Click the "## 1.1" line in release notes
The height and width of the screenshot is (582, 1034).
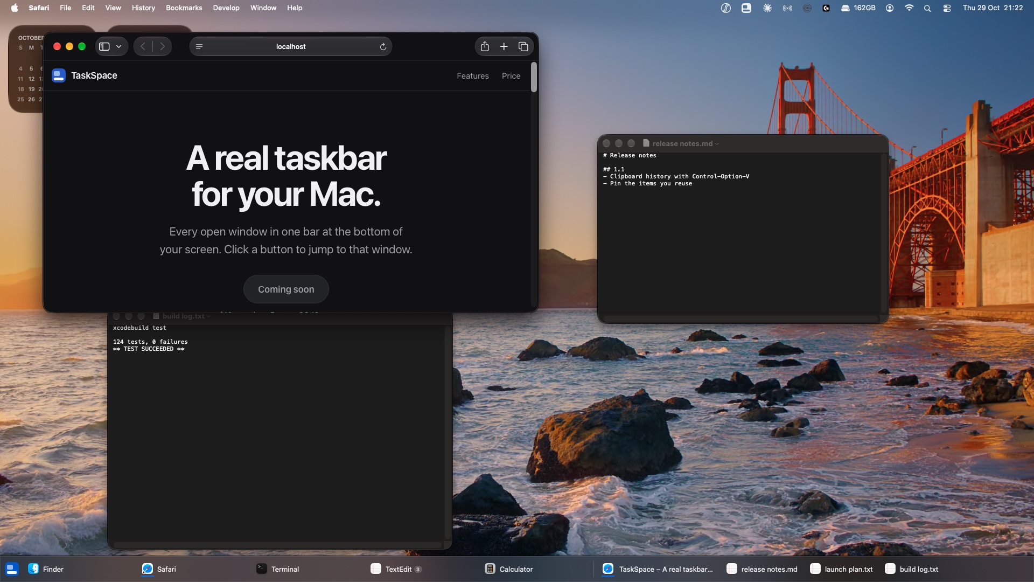[613, 169]
